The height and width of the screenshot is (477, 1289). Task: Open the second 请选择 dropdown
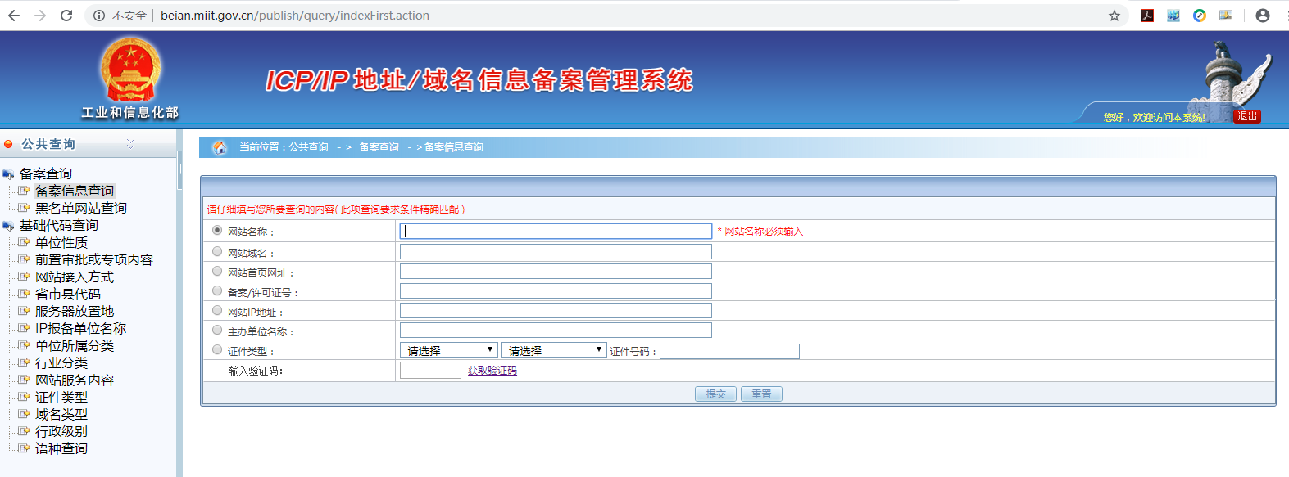tap(553, 350)
